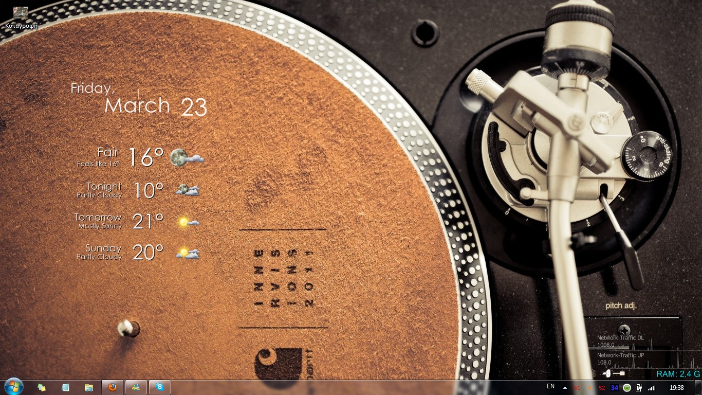Click the Tonight partly cloudy icon
Screen dimensions: 702x395
pyautogui.click(x=188, y=190)
